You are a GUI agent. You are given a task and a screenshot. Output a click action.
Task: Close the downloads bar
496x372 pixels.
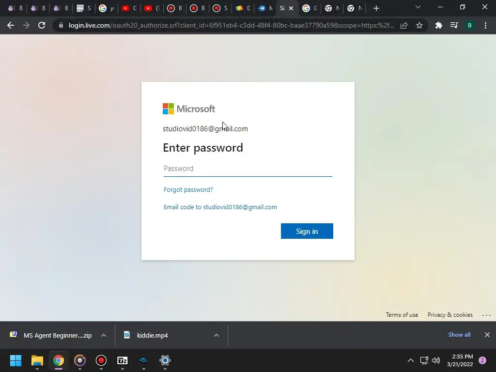487,335
